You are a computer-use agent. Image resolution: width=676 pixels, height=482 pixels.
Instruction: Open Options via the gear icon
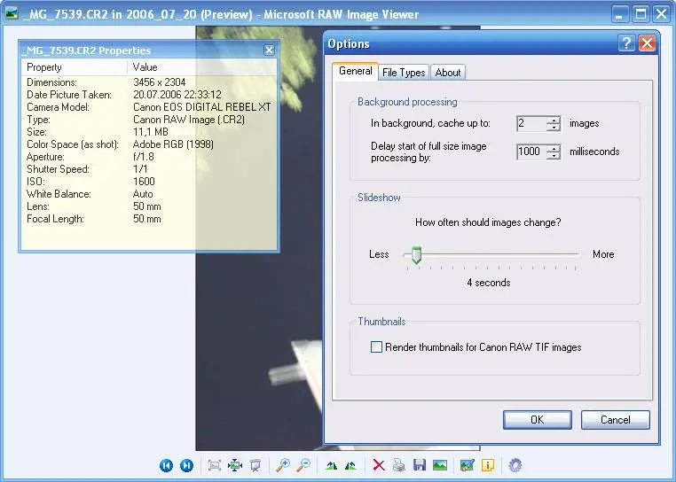click(515, 465)
